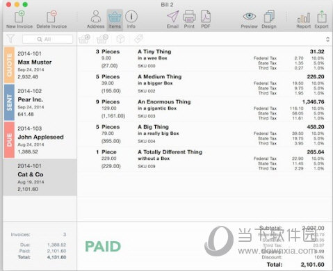This screenshot has height=271, width=333.
Task: Click the sidebar Total 4,131.60 value
Action: tap(57, 257)
